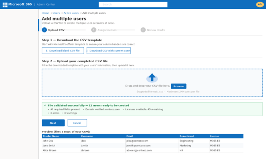Click the 'Add multiple users' page heading

coord(64,19)
